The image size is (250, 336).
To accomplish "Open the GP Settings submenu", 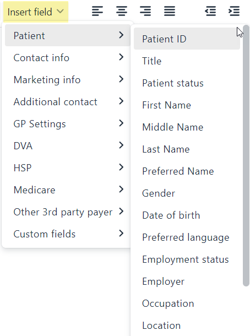I will (68, 124).
